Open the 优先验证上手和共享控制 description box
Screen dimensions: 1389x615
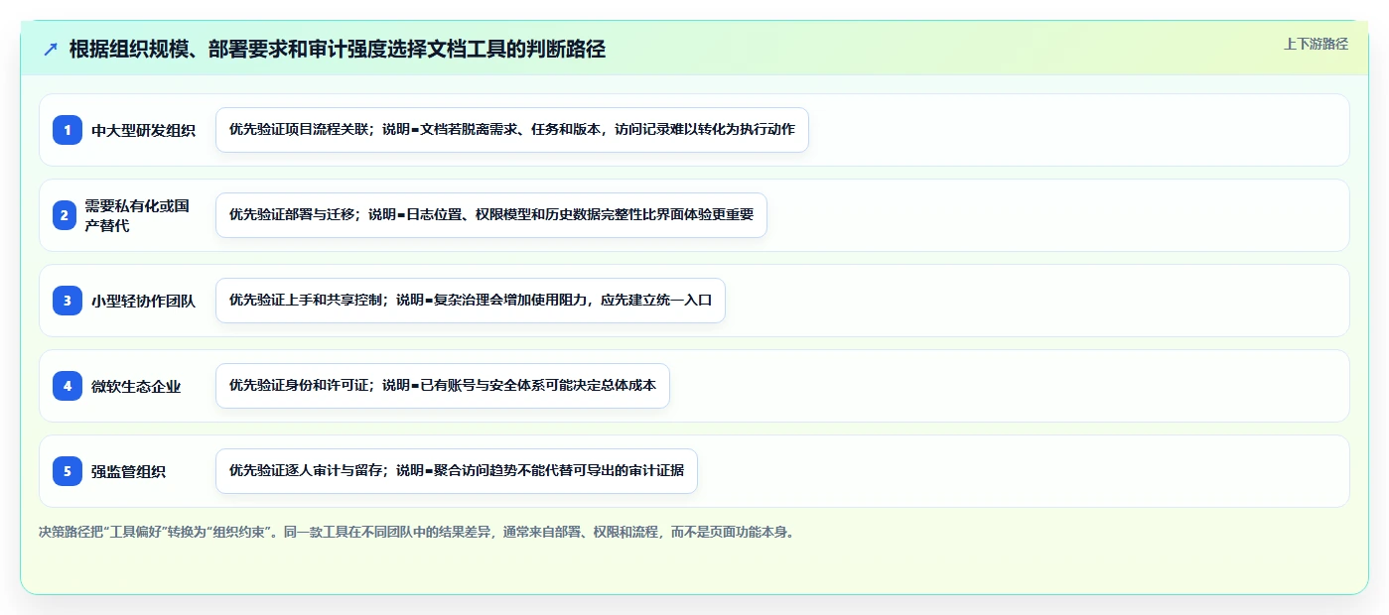[471, 301]
